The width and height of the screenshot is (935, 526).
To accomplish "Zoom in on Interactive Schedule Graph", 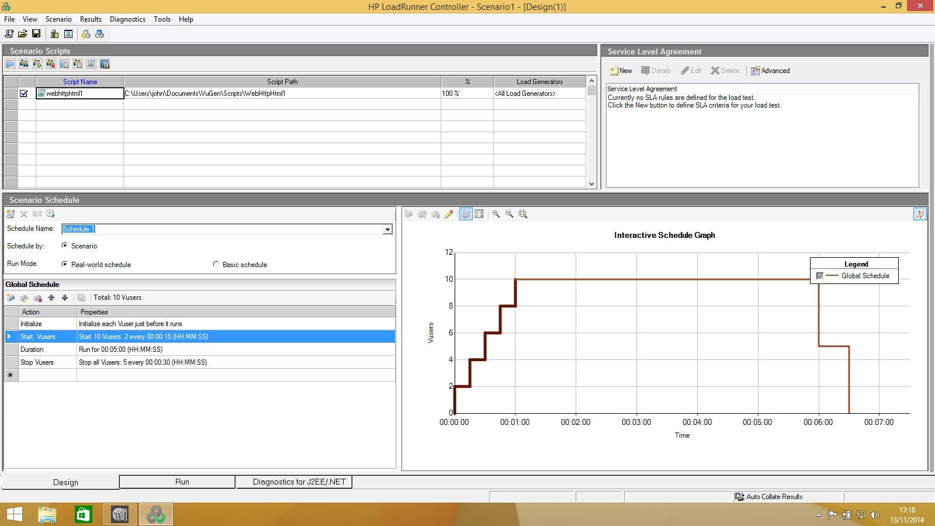I will pyautogui.click(x=496, y=214).
